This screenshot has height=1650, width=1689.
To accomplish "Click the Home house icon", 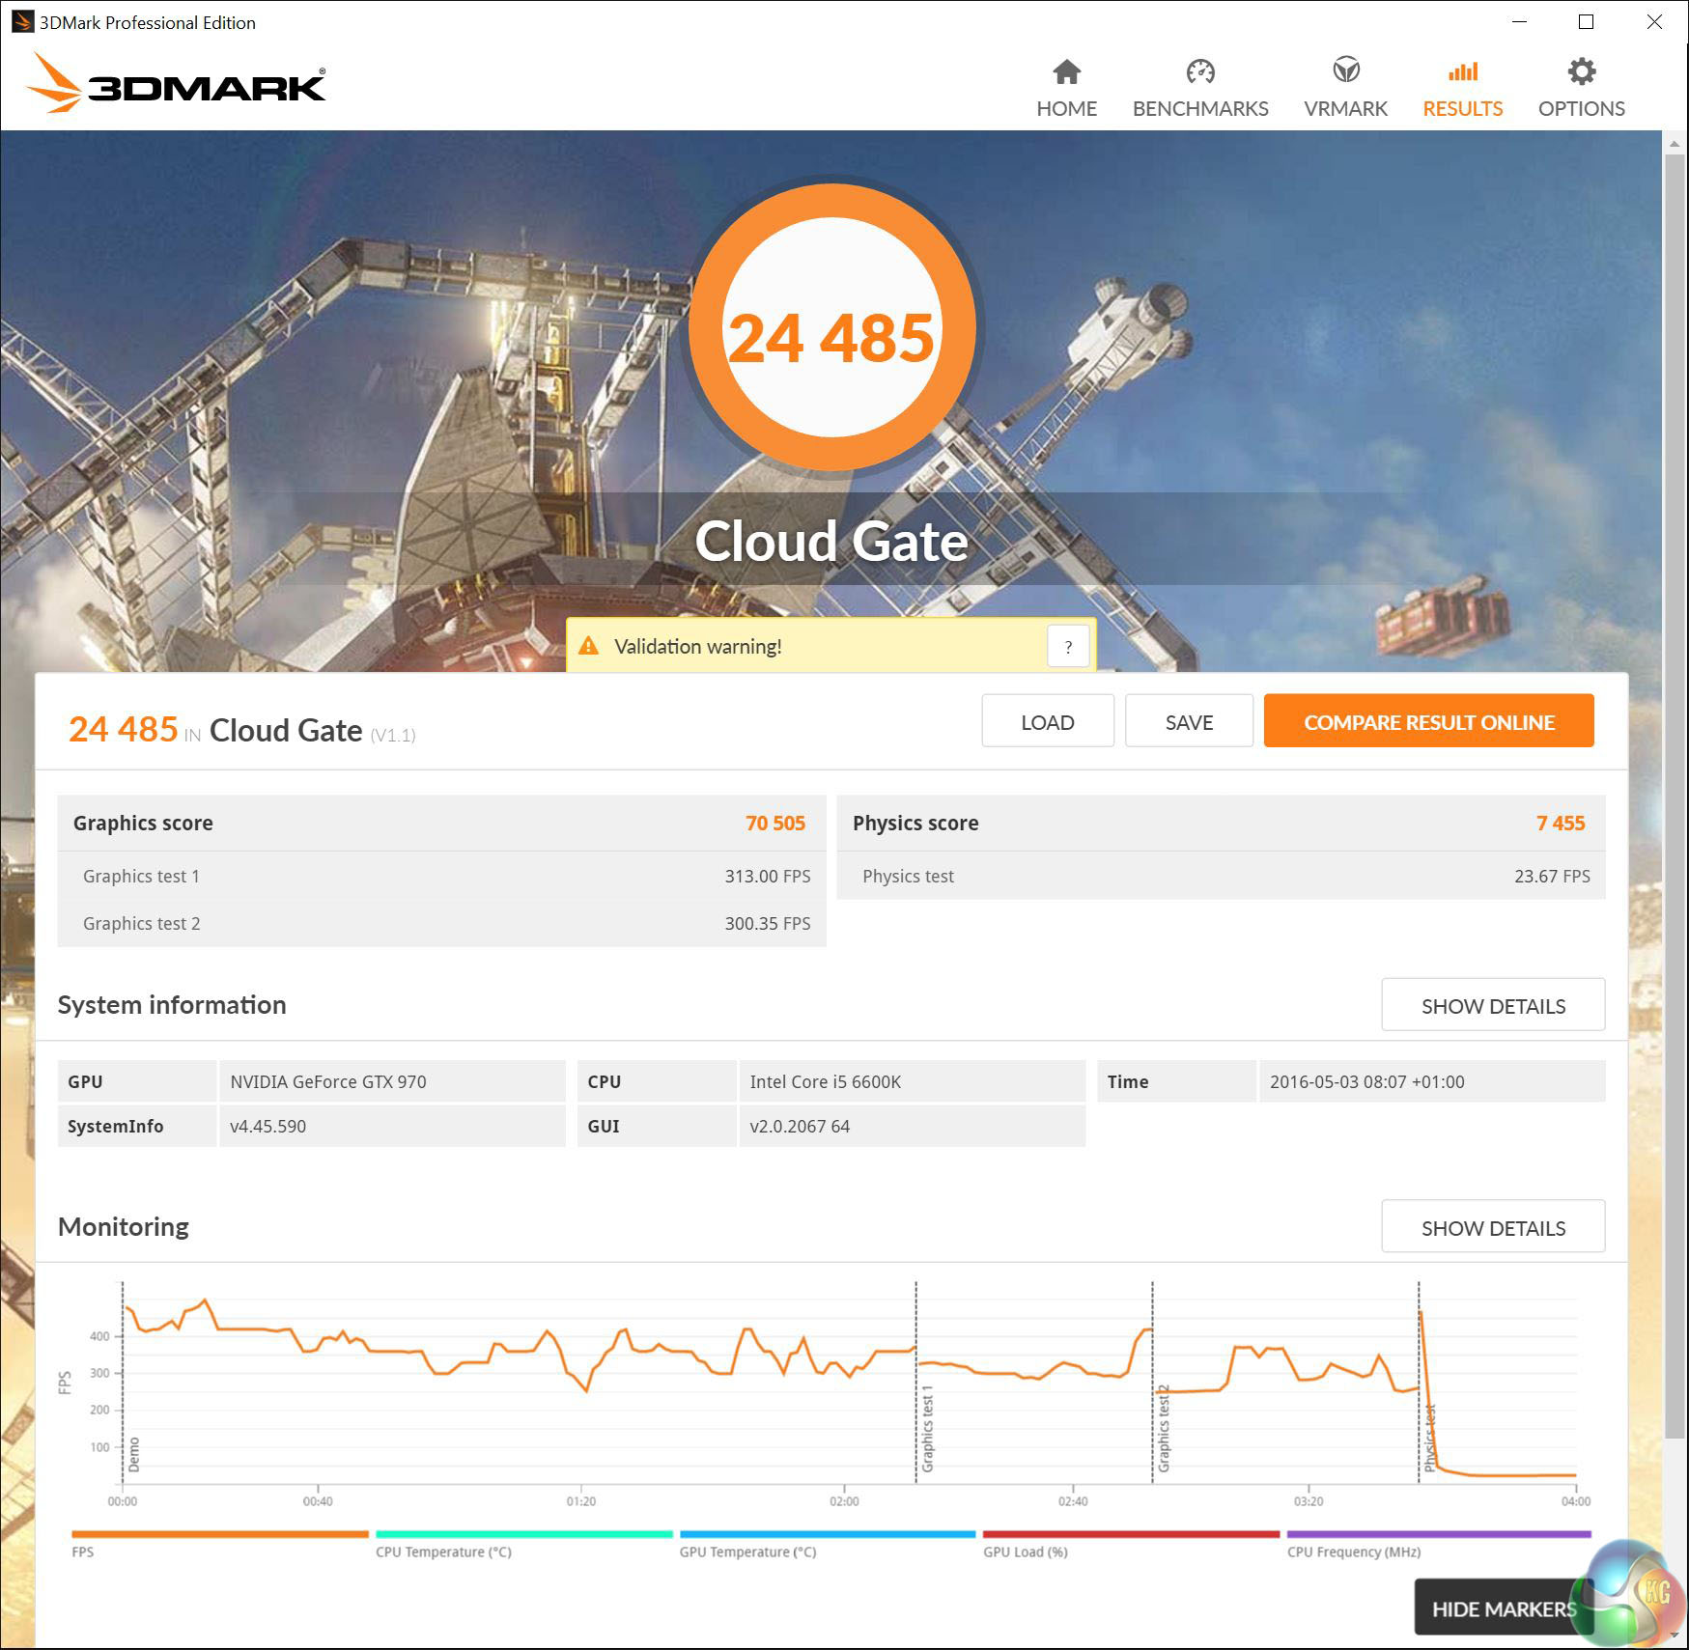I will (1066, 71).
